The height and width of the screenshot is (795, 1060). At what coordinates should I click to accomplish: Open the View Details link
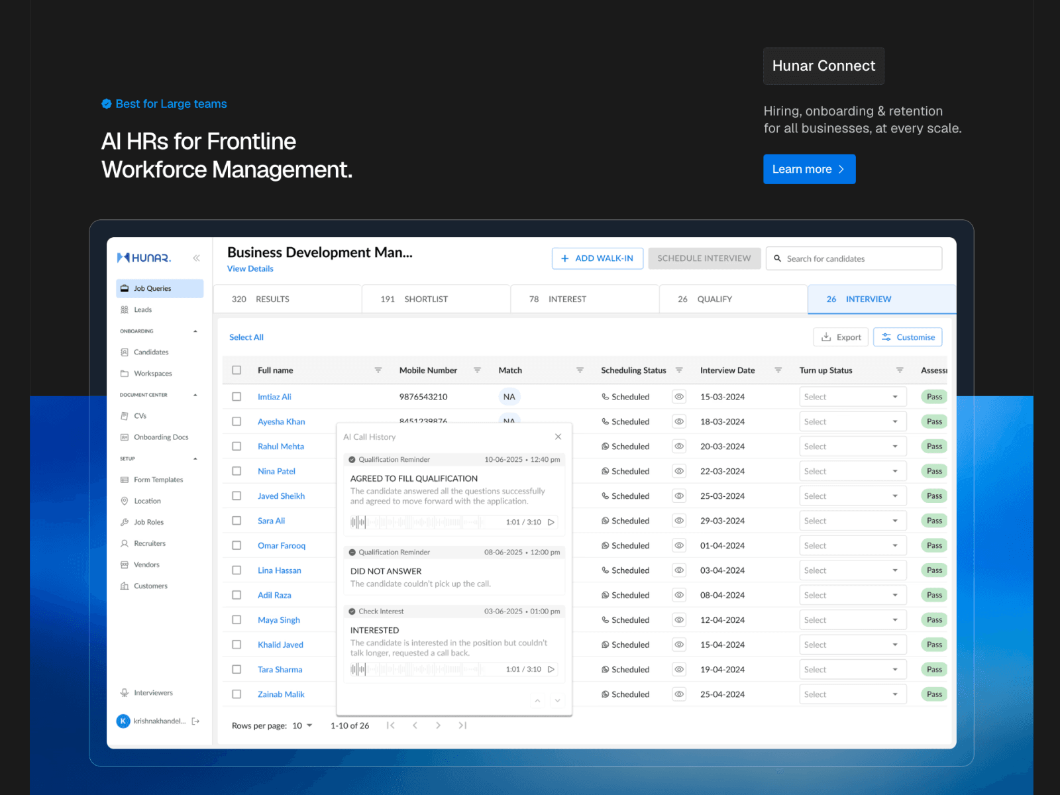coord(250,268)
